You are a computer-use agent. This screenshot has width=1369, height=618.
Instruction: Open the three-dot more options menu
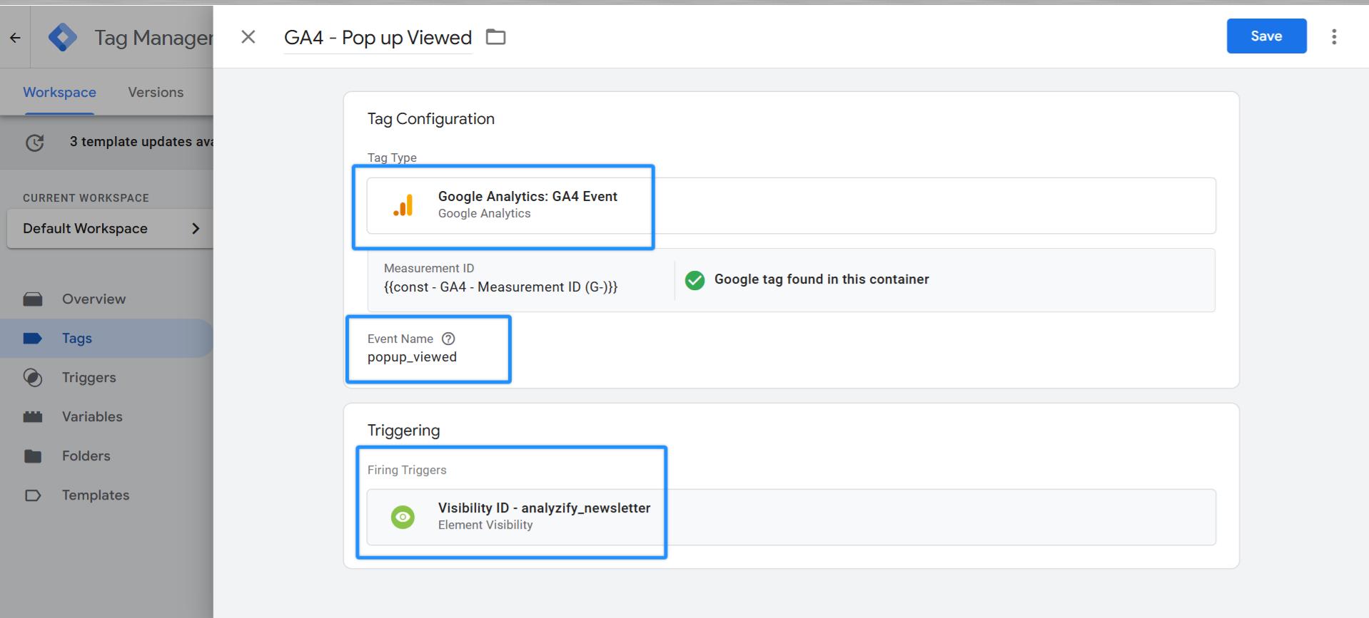tap(1333, 37)
